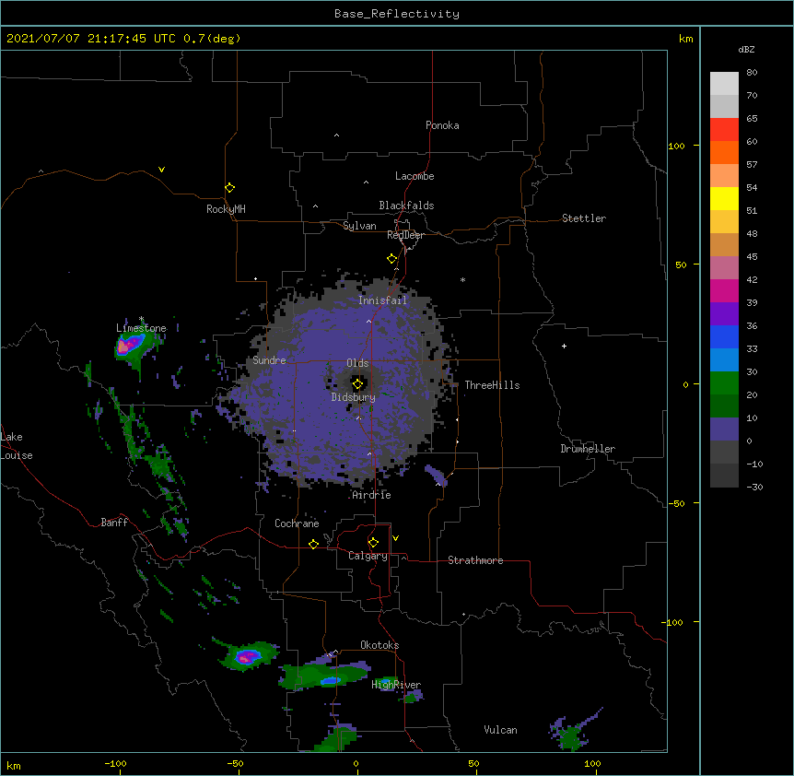Click the Olds city label

[x=357, y=363]
